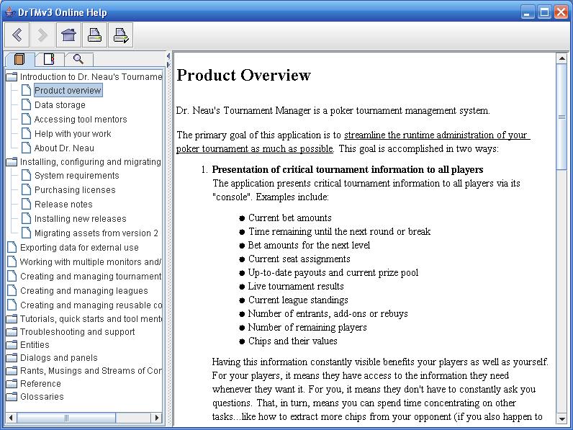The width and height of the screenshot is (573, 430).
Task: Open Creating and managing leagues topic
Action: pos(84,291)
